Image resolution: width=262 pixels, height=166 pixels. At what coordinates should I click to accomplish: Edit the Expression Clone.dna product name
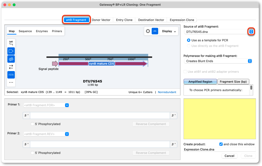pos(219,149)
